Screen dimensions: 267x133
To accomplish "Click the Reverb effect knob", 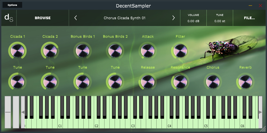I will (x=246, y=82).
